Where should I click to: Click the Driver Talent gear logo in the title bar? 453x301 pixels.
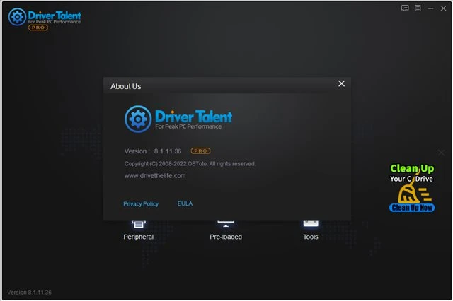coord(18,17)
